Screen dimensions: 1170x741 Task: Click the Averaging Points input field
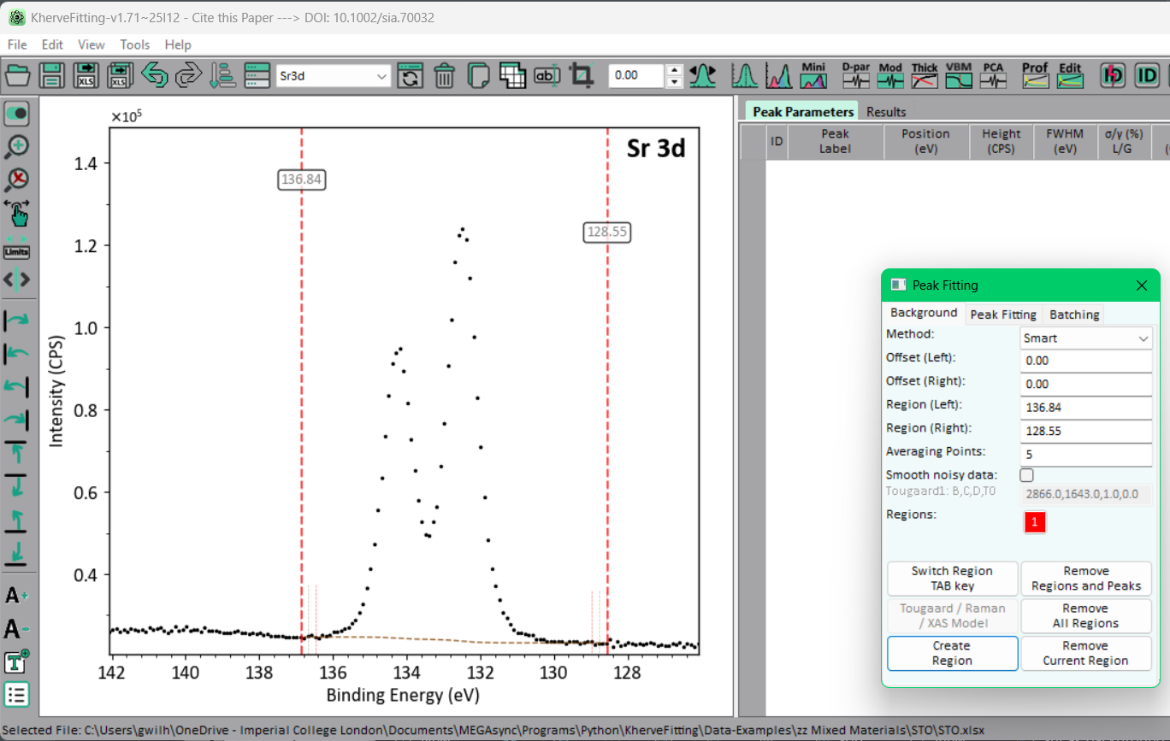coord(1086,455)
